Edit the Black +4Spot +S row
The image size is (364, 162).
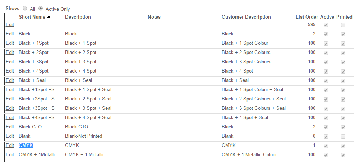(x=10, y=117)
